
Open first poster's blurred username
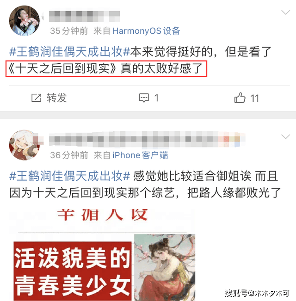tap(85, 16)
